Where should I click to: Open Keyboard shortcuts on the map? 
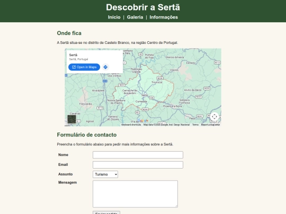click(131, 125)
